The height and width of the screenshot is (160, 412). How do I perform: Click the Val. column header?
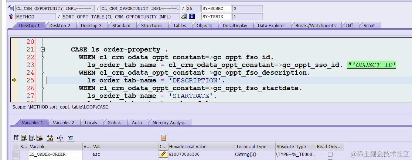click(x=125, y=147)
